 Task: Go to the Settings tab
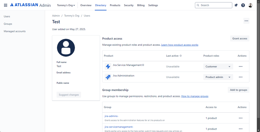pyautogui.click(x=153, y=5)
